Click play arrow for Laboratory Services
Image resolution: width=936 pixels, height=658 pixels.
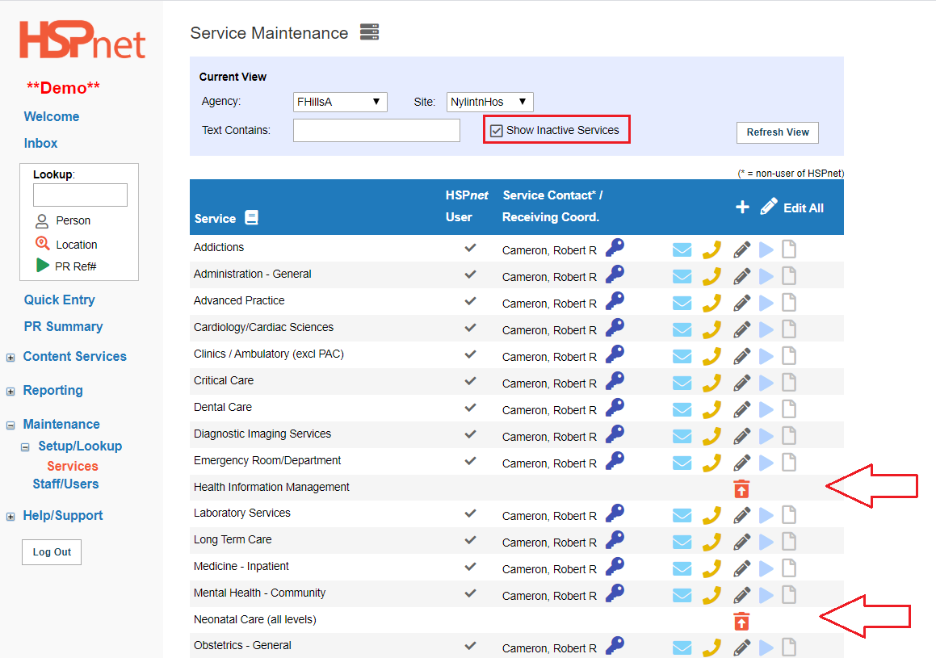click(x=766, y=515)
